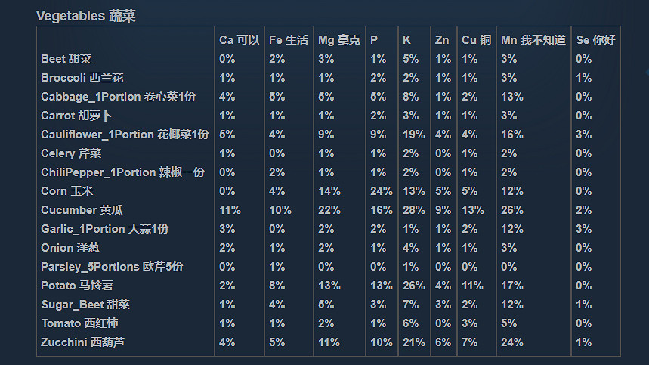Select the Mg 毫克 column header
Image resolution: width=649 pixels, height=365 pixels.
click(338, 40)
